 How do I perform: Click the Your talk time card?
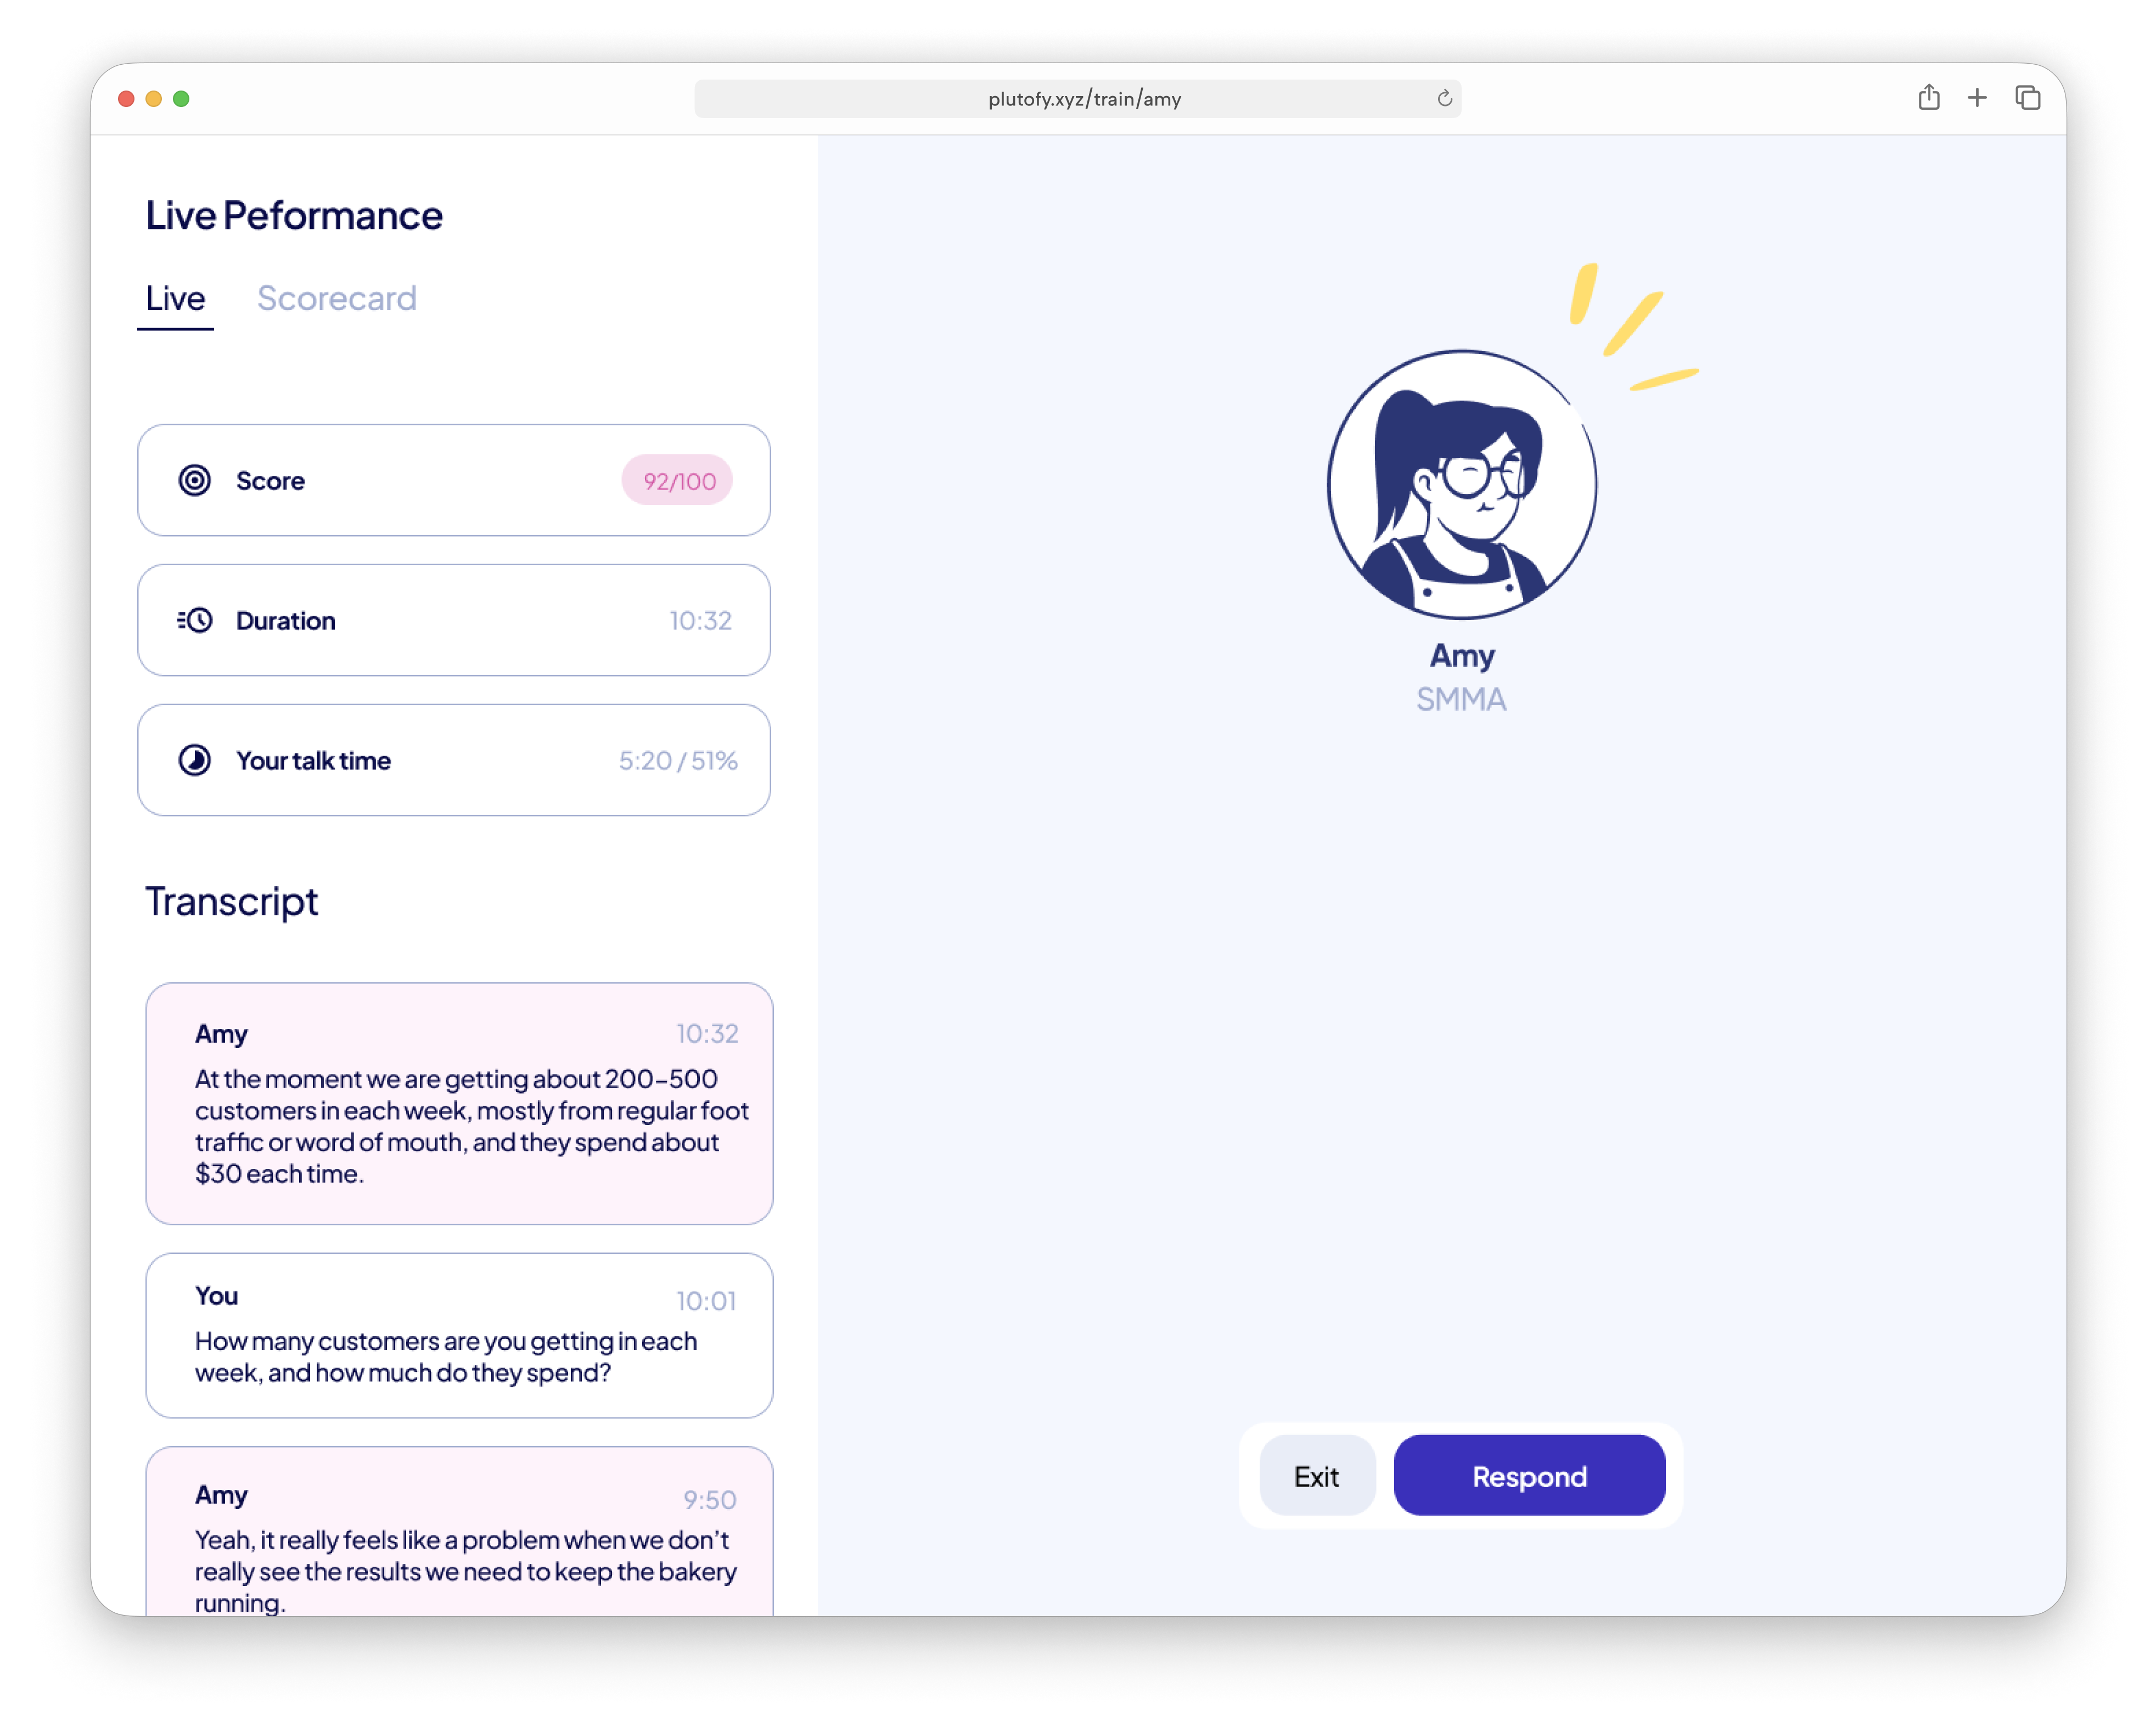click(454, 760)
